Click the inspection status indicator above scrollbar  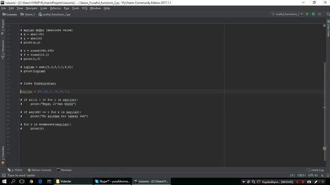coord(324,26)
